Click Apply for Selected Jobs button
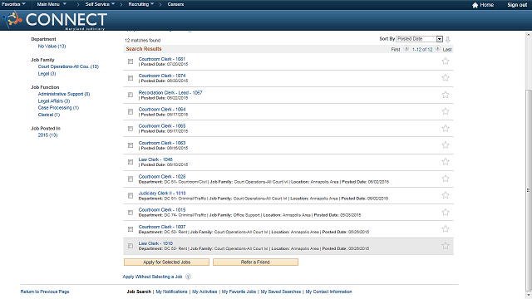 pos(166,262)
